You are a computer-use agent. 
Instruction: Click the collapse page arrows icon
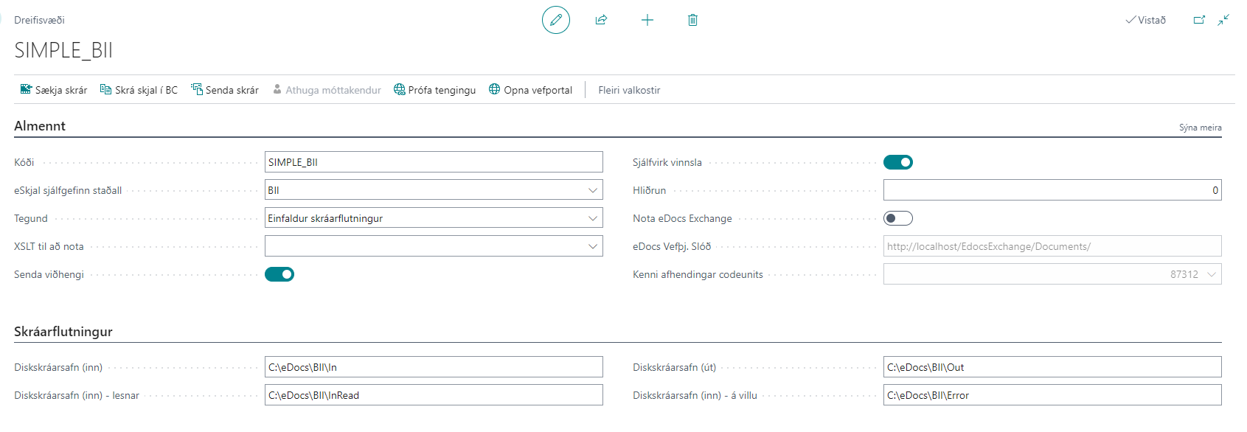pos(1223,20)
